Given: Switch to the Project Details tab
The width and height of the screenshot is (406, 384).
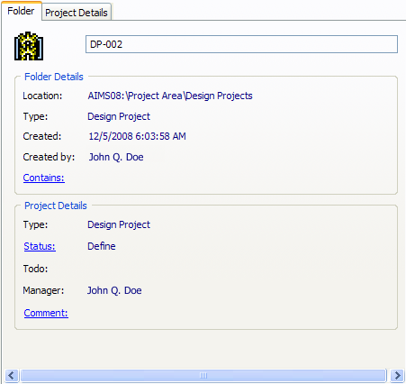Looking at the screenshot, I should click(77, 13).
